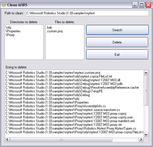153x147 pixels.
Task: Click the Delete button
Action: (117, 42)
